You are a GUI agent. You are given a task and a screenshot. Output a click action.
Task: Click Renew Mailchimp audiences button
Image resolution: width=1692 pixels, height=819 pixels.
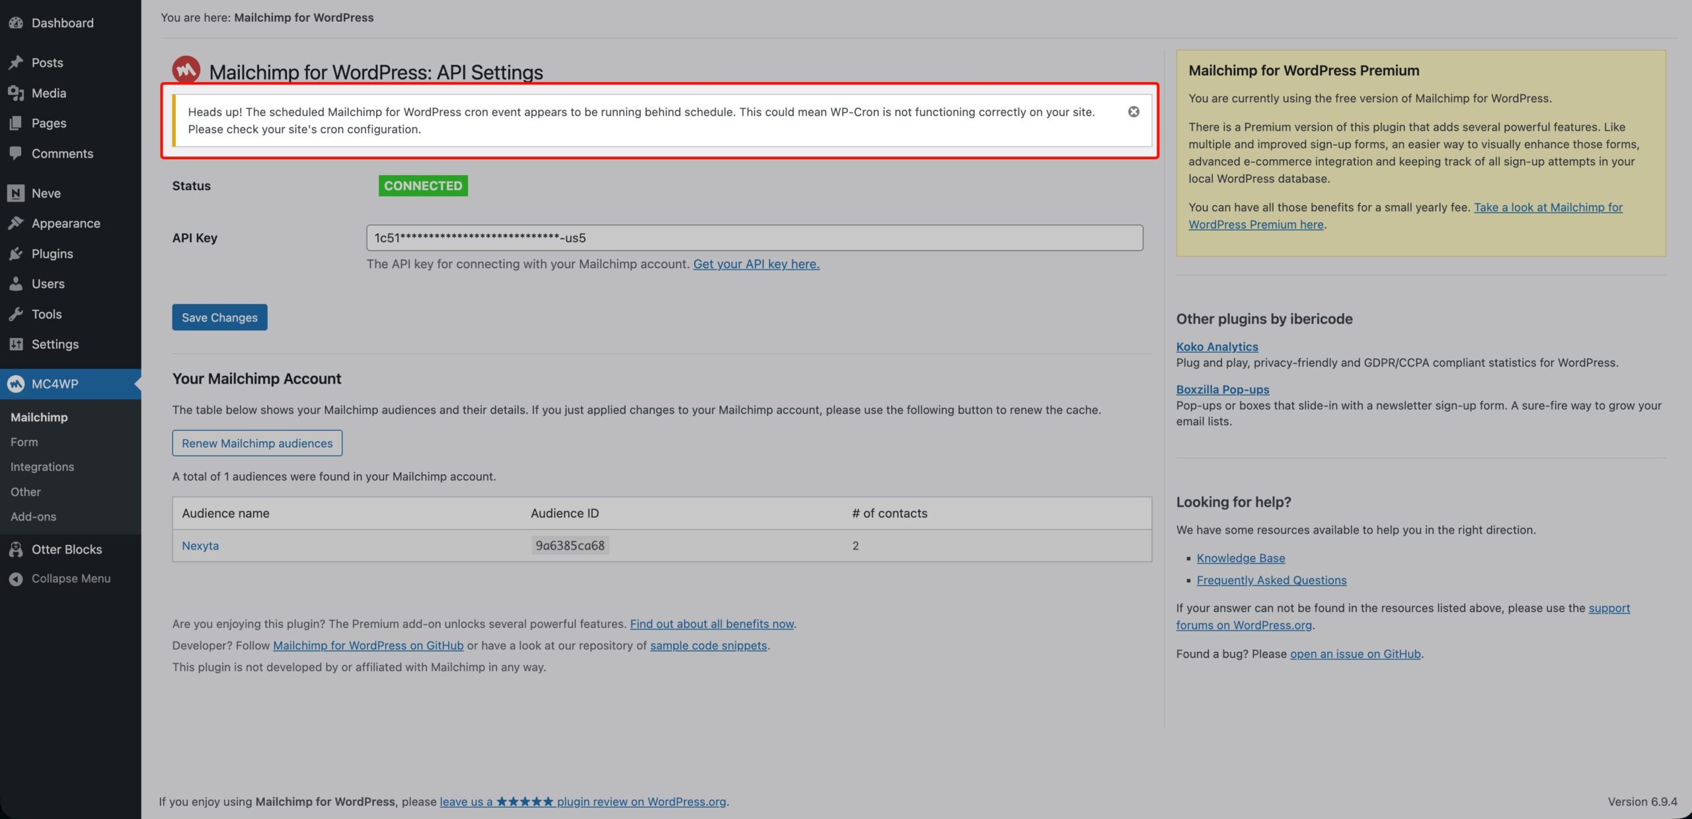click(257, 443)
